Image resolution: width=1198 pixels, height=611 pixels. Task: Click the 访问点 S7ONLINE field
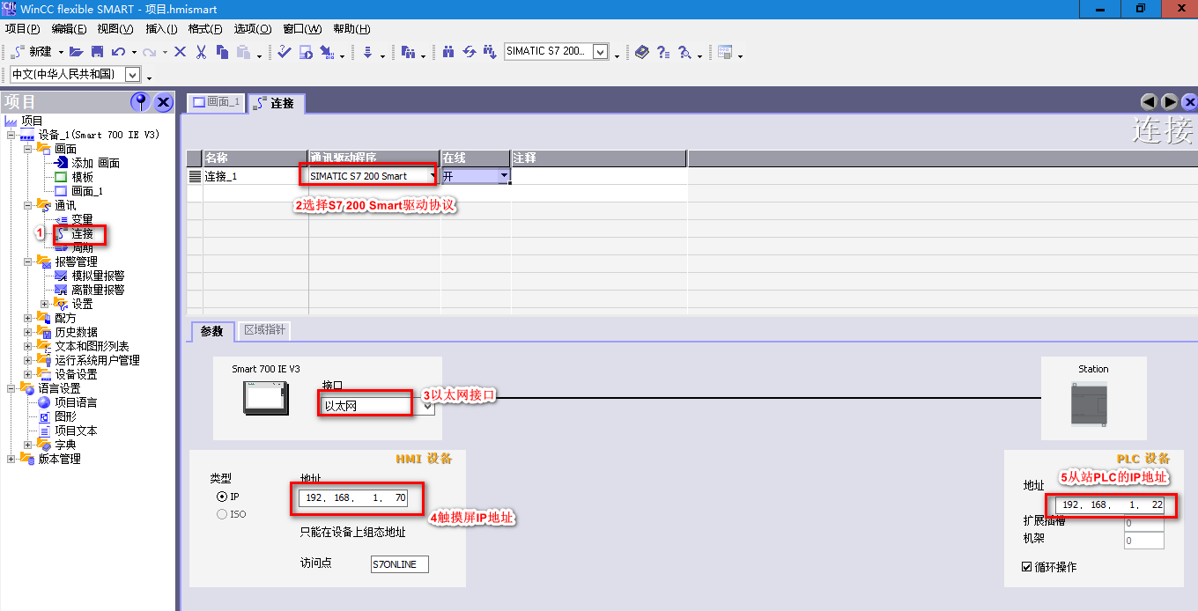point(400,564)
